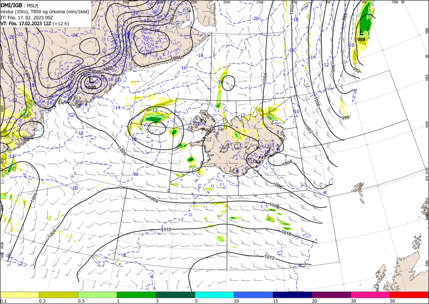Screen dimensions: 429x304
Task: Click the '994' isobar label
Action: pyautogui.click(x=345, y=17)
